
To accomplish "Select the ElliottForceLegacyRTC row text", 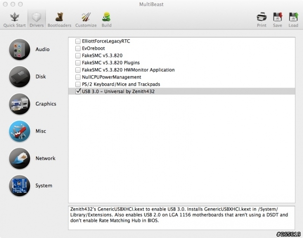I will pos(106,41).
